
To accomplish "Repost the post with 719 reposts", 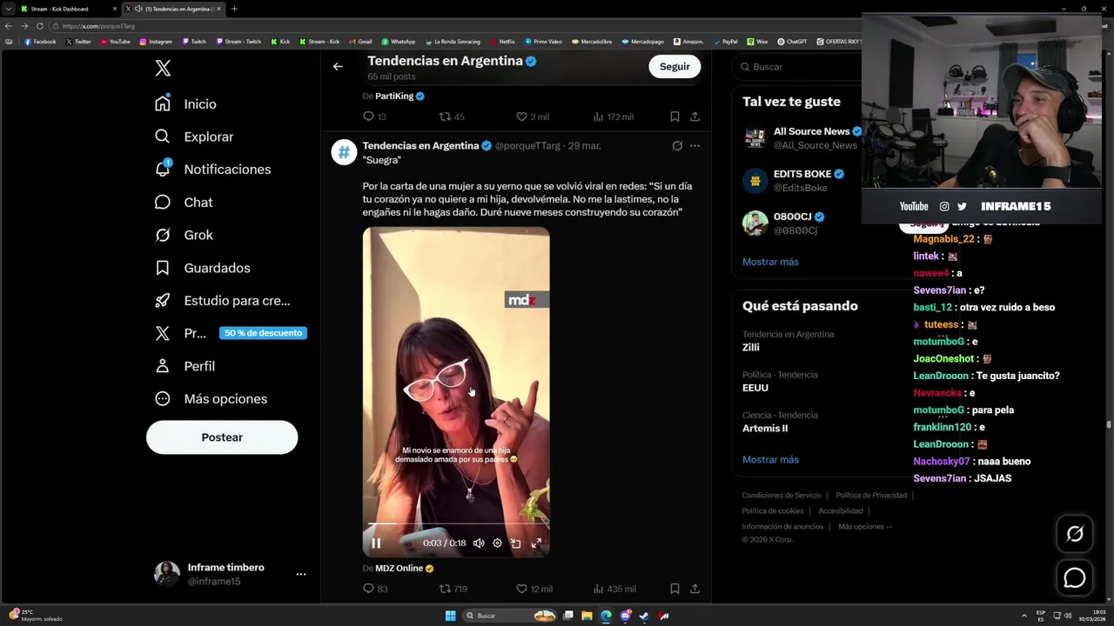I will (x=453, y=589).
